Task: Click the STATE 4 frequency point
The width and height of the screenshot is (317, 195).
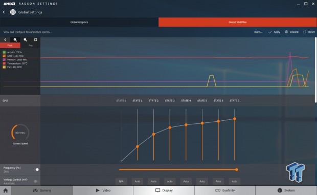Action: pyautogui.click(x=186, y=125)
